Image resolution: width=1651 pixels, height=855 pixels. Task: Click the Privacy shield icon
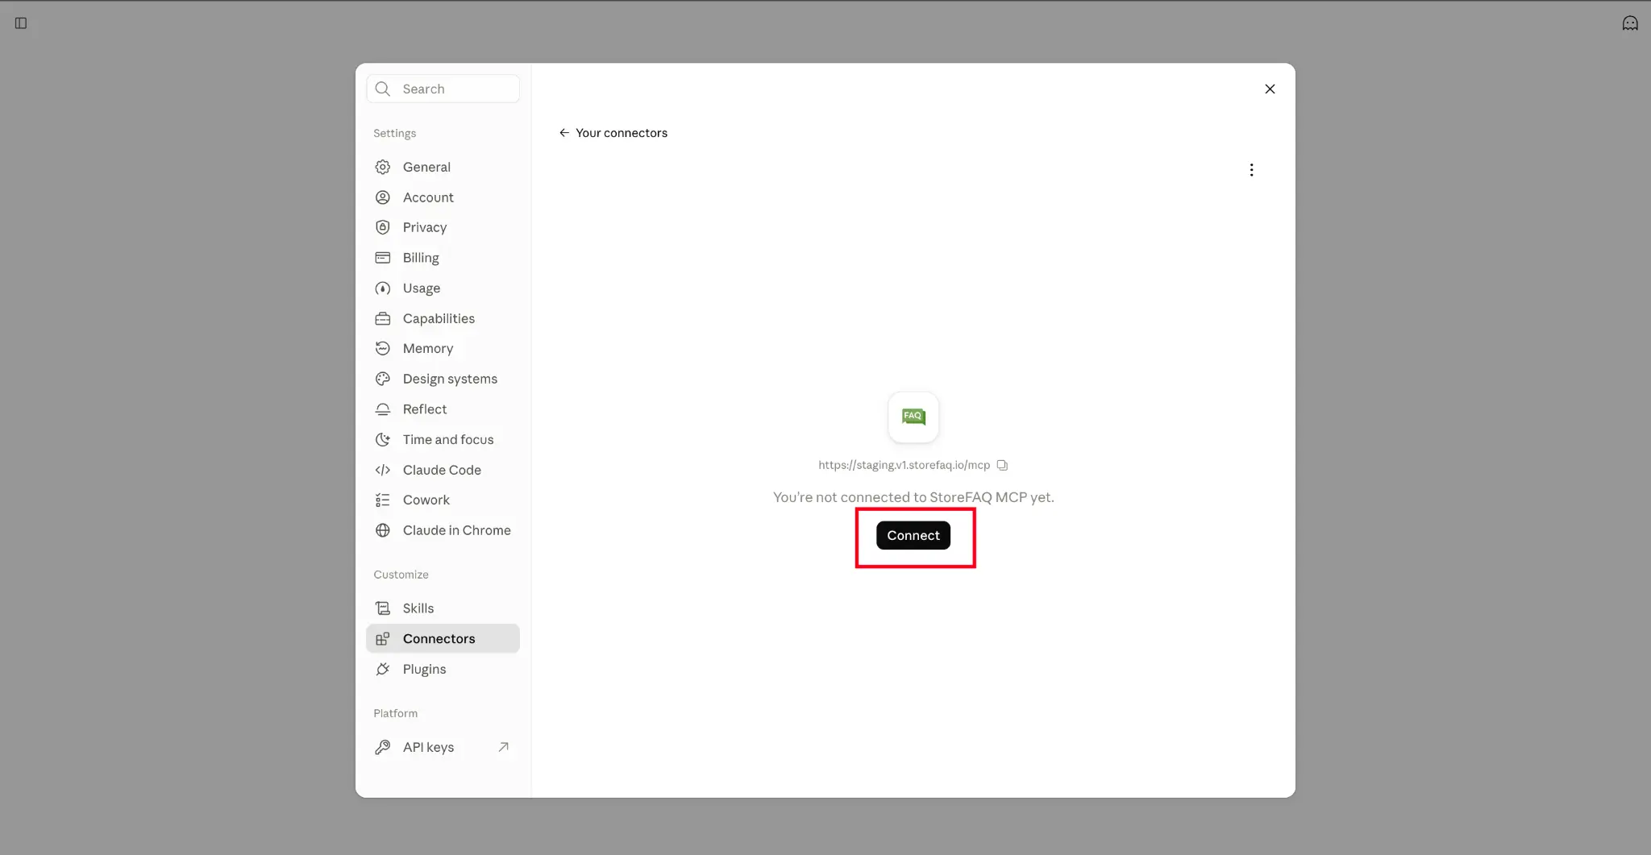(383, 227)
